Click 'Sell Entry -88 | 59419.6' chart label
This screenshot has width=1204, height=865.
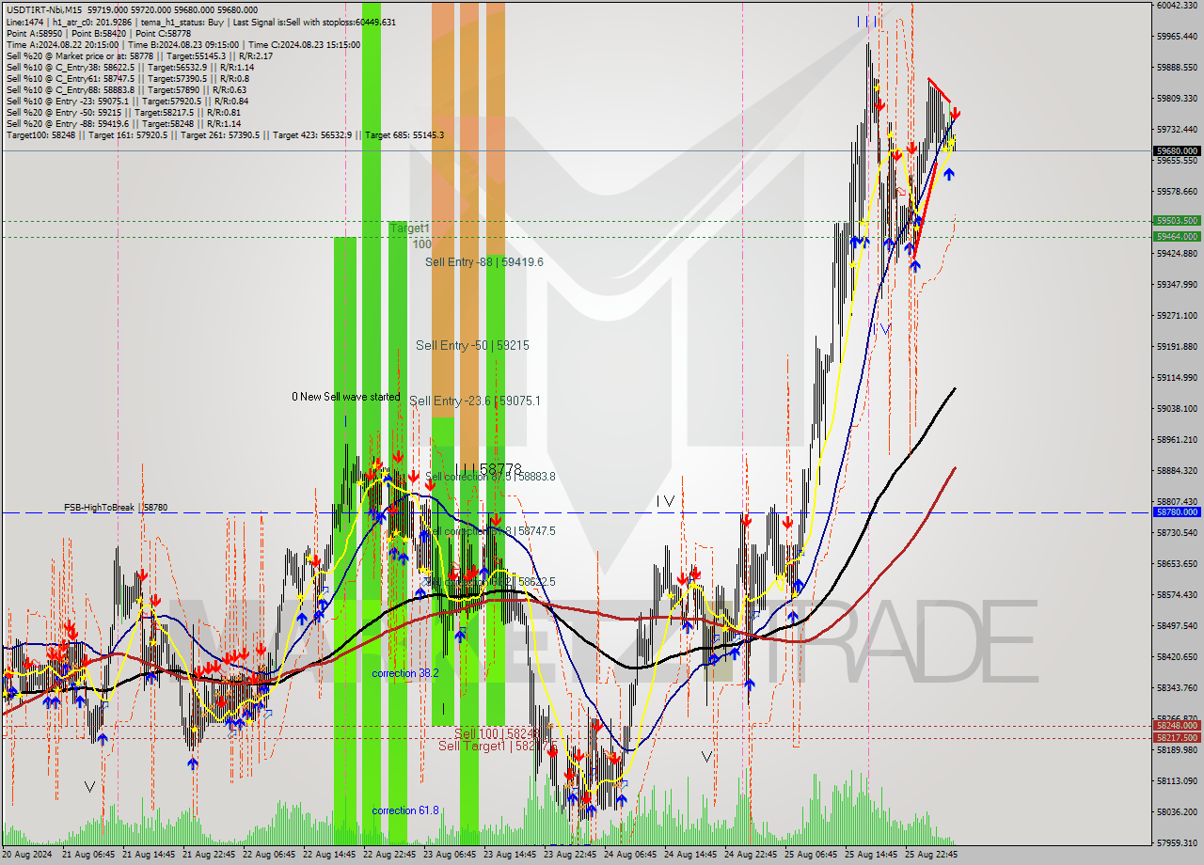[484, 262]
